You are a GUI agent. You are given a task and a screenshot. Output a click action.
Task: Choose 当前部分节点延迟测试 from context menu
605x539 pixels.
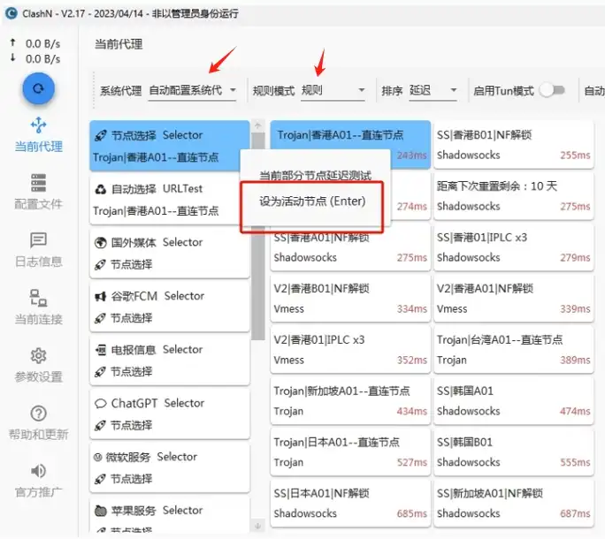315,175
